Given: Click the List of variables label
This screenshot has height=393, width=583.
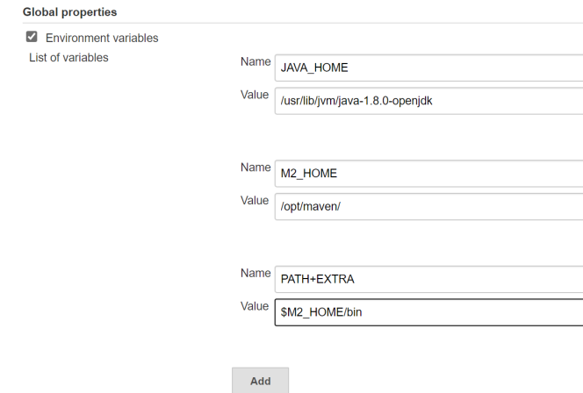Looking at the screenshot, I should (x=68, y=58).
